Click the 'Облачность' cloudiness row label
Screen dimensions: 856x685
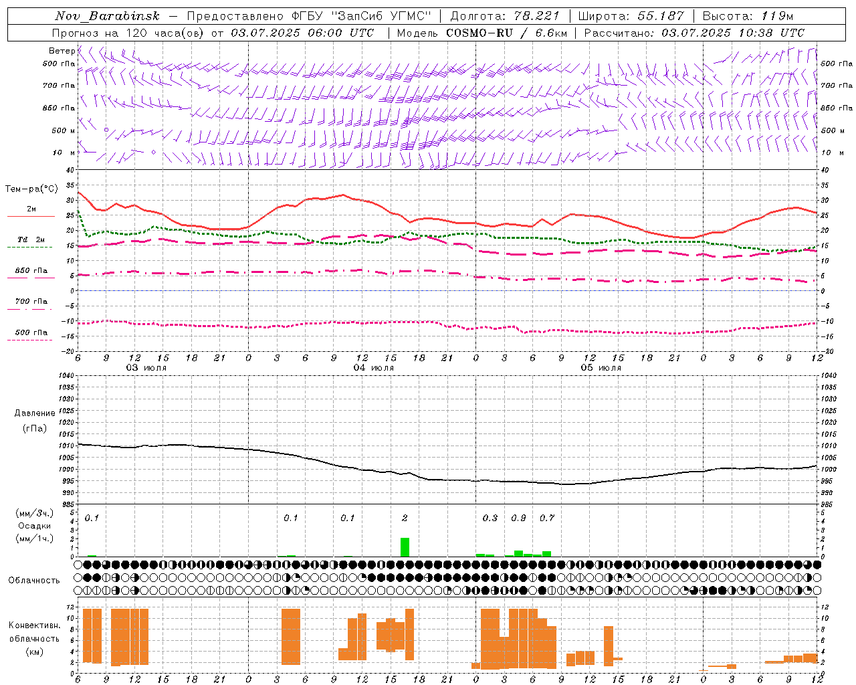(x=34, y=581)
